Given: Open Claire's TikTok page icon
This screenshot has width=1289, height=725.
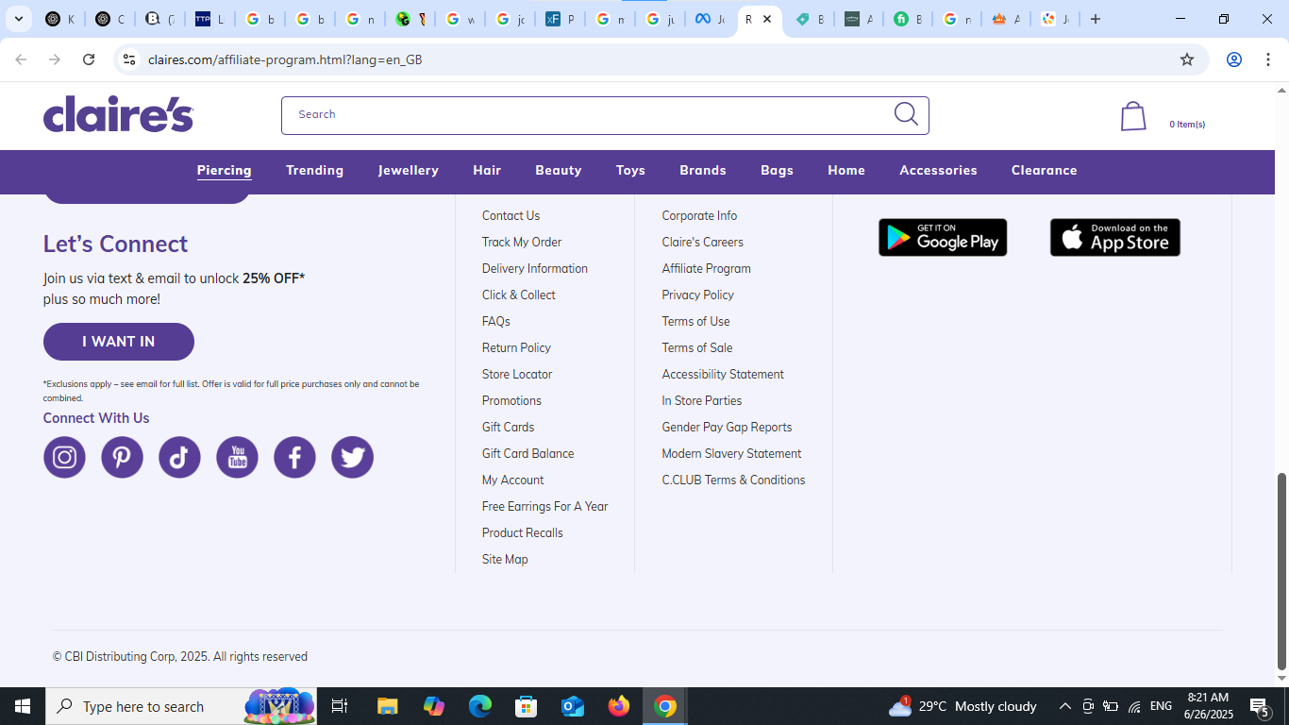Looking at the screenshot, I should point(179,457).
